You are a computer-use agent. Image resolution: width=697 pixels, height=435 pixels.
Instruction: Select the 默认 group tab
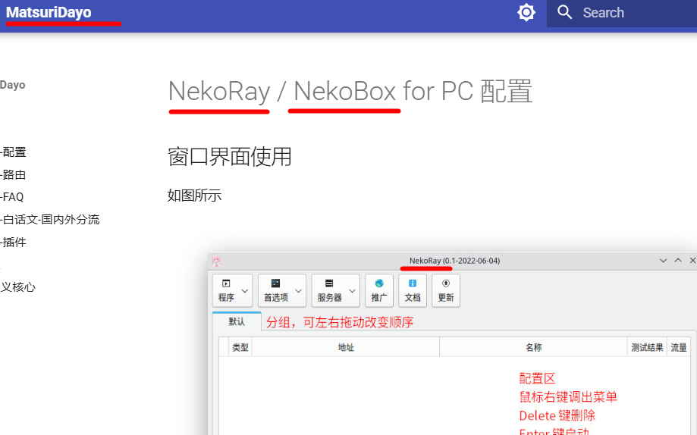237,321
